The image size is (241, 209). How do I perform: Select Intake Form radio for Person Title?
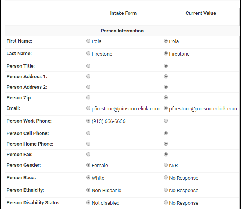click(x=88, y=66)
